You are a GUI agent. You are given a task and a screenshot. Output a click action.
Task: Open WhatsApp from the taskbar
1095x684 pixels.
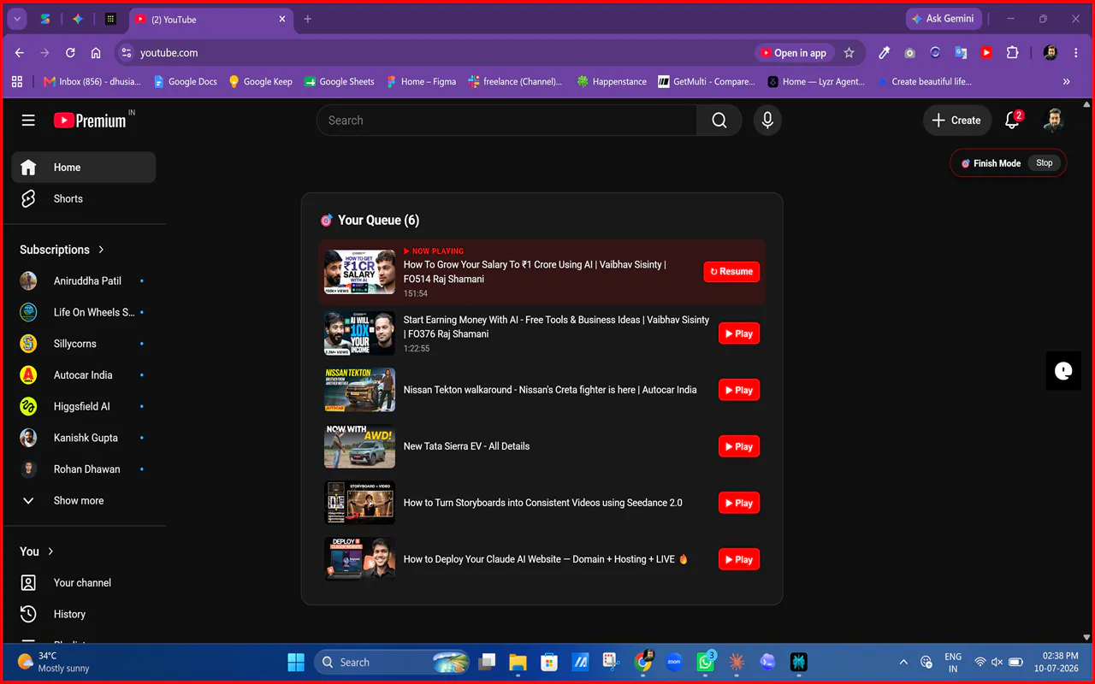click(x=706, y=662)
